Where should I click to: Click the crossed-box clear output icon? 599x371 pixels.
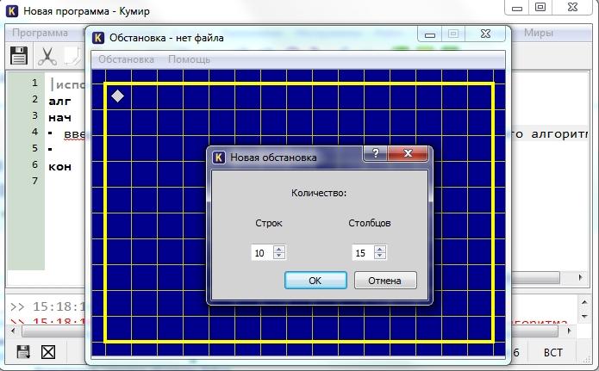coord(48,352)
